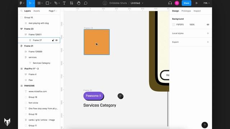Open the Resources tool
This screenshot has height=129, width=230.
(72, 3)
